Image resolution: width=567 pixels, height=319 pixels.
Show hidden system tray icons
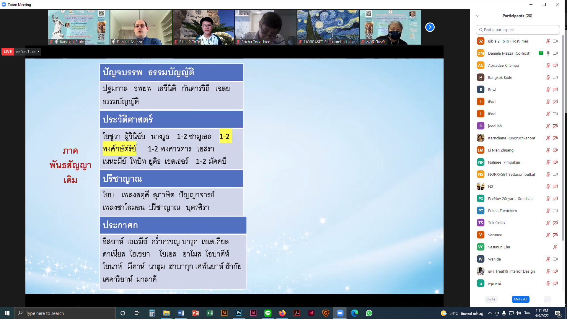coord(490,313)
